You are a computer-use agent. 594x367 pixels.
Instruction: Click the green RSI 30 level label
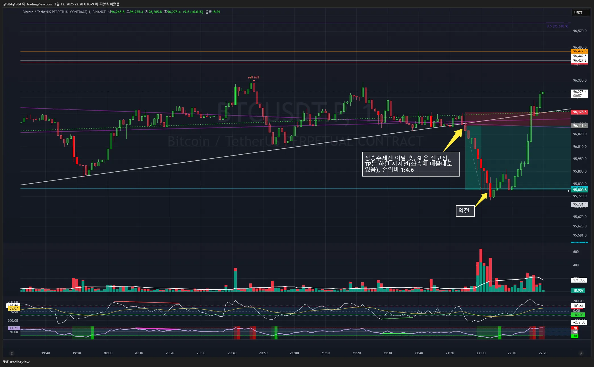coord(575,336)
